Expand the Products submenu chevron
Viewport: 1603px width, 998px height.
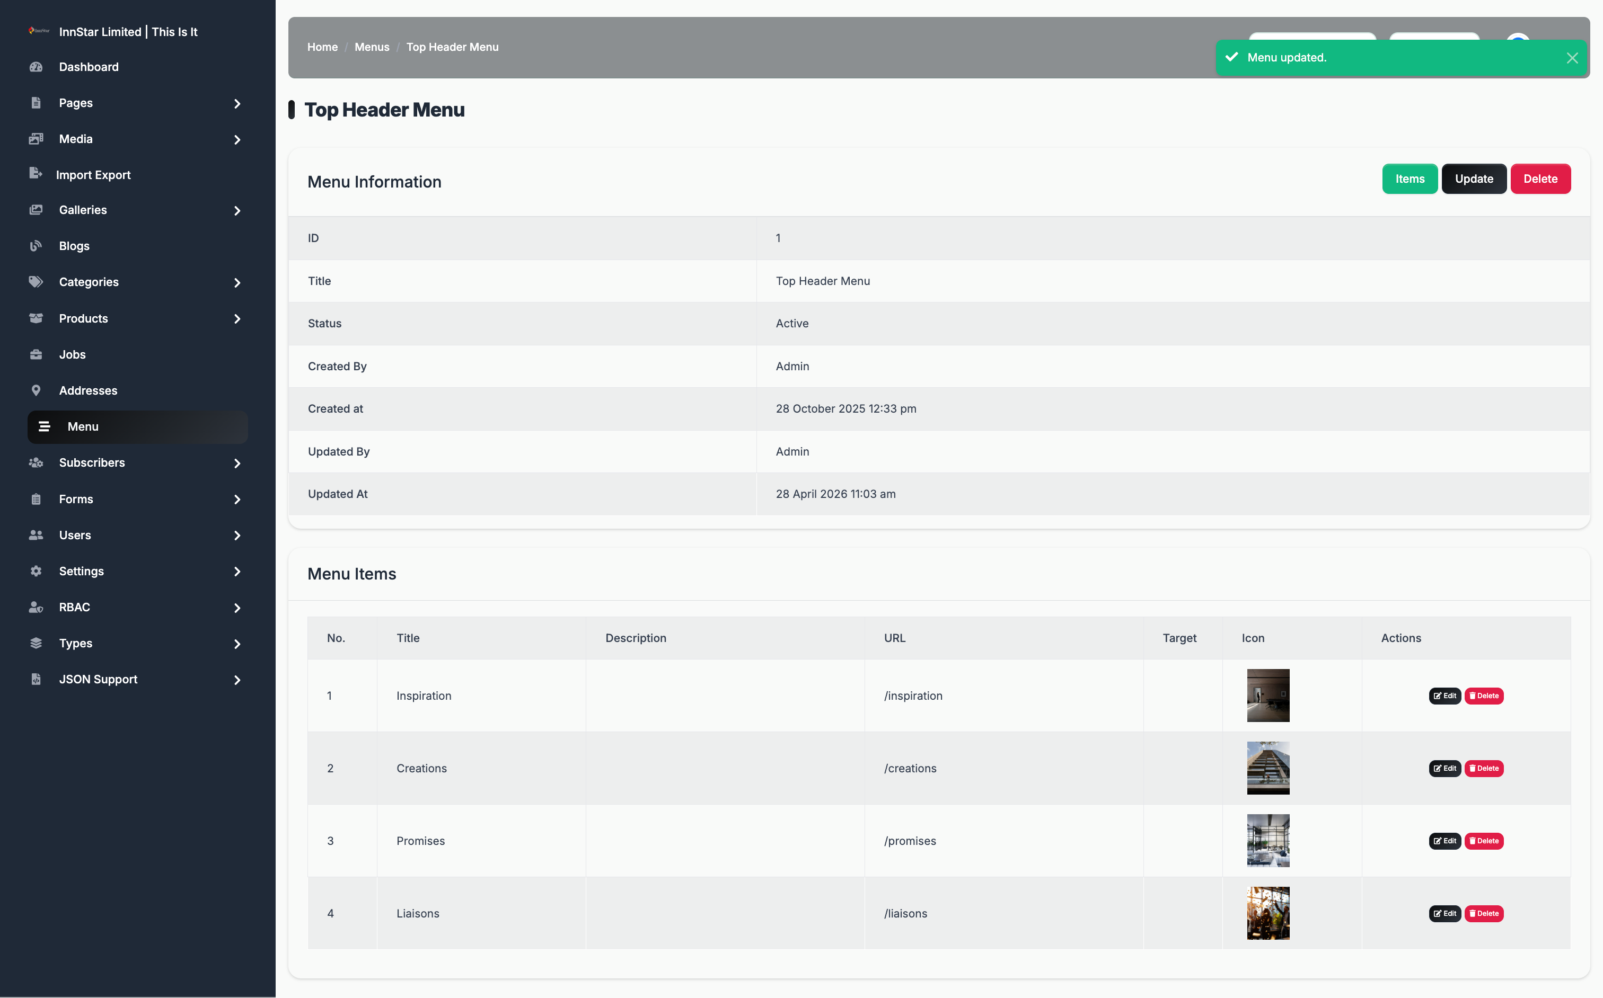click(237, 319)
